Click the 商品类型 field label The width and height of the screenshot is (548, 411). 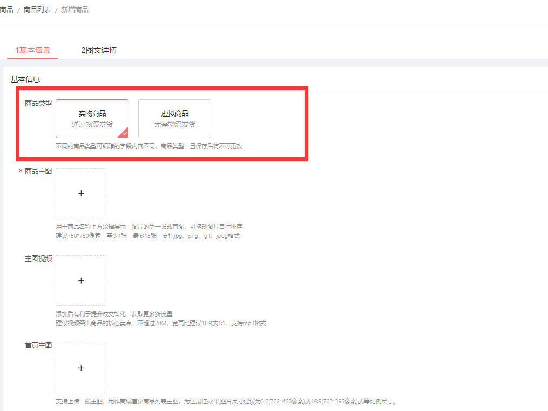coord(38,103)
